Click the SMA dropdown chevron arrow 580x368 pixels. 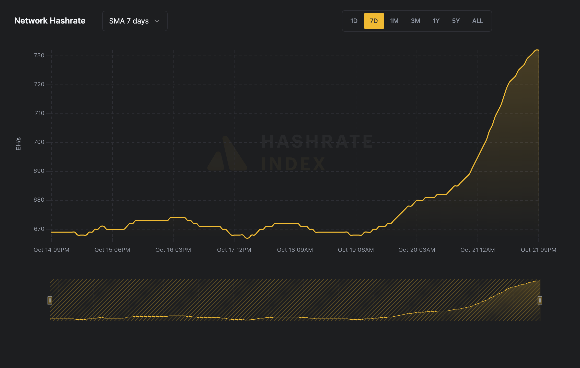(x=157, y=21)
